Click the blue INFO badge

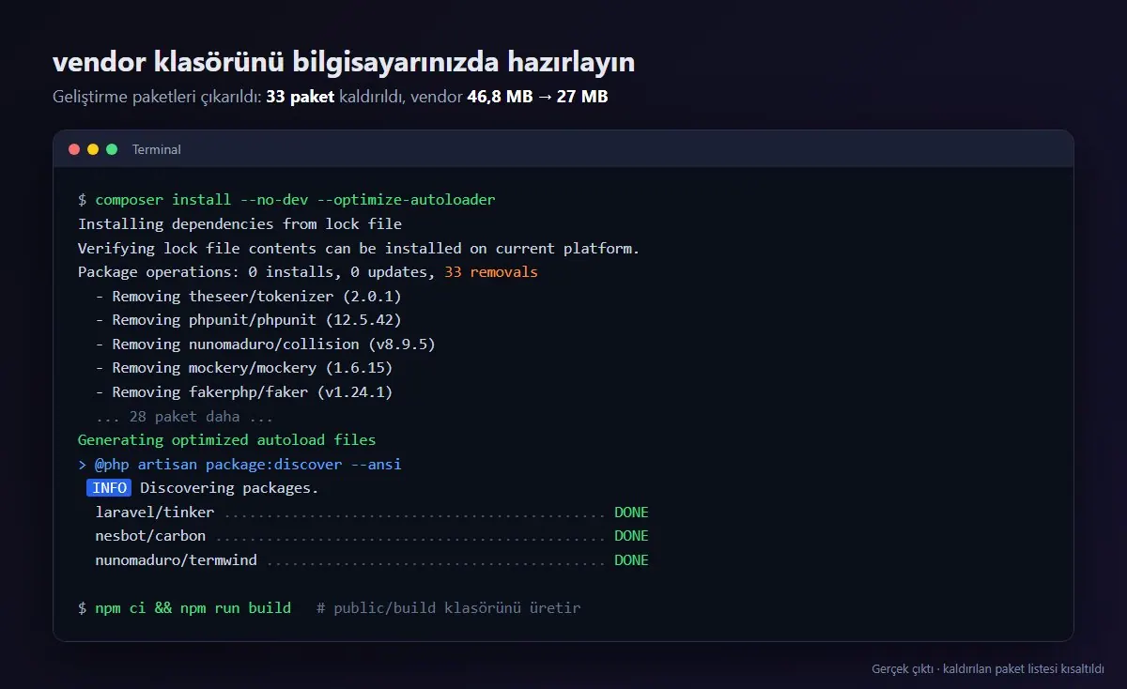109,488
